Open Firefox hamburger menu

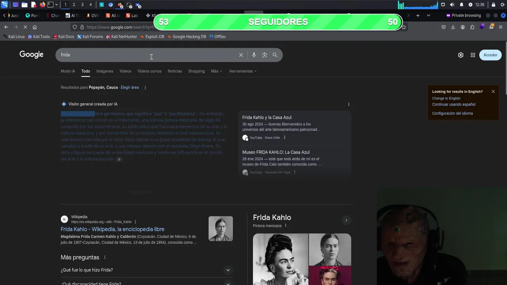(501, 27)
